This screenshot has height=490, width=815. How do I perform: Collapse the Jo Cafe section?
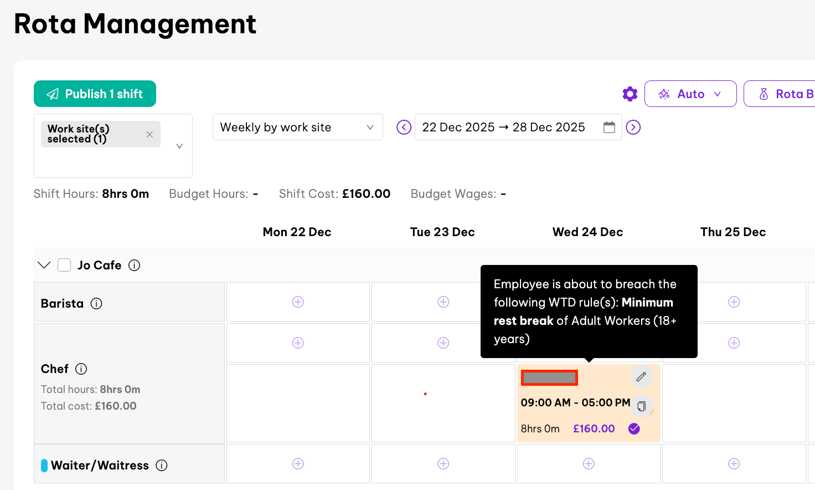pos(44,265)
